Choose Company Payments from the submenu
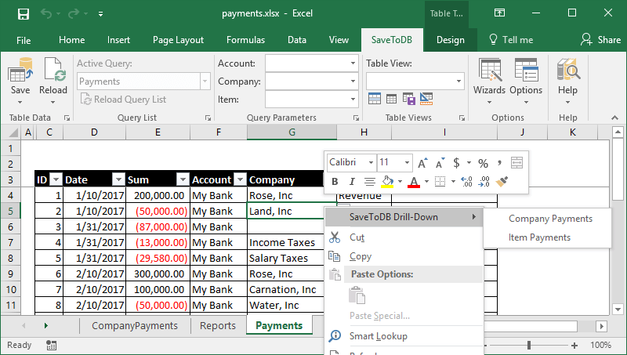The width and height of the screenshot is (627, 355). 550,219
